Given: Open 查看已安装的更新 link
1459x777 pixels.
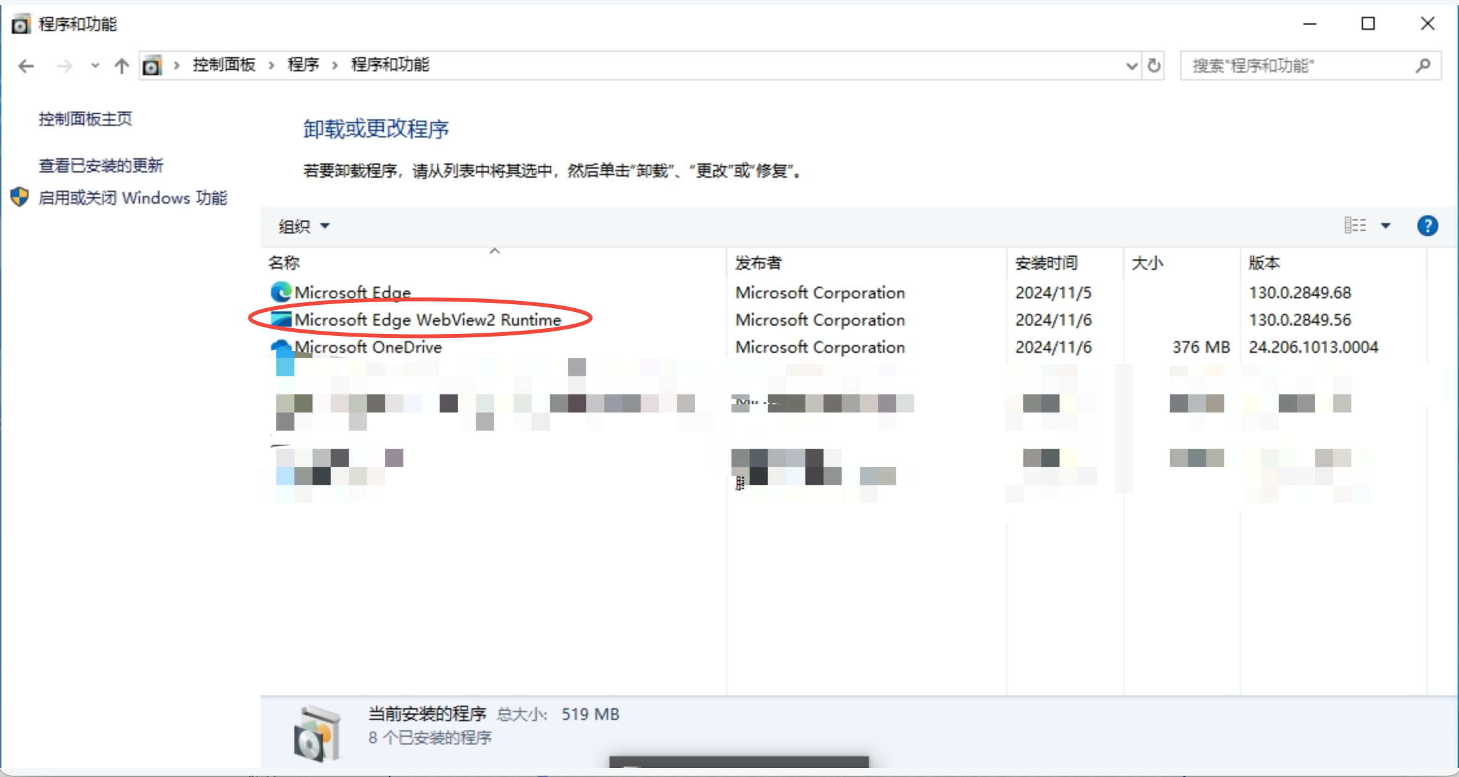Looking at the screenshot, I should click(x=101, y=165).
